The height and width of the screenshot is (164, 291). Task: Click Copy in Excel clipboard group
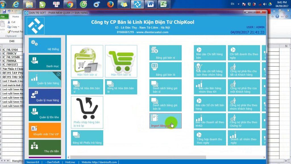[13, 27]
